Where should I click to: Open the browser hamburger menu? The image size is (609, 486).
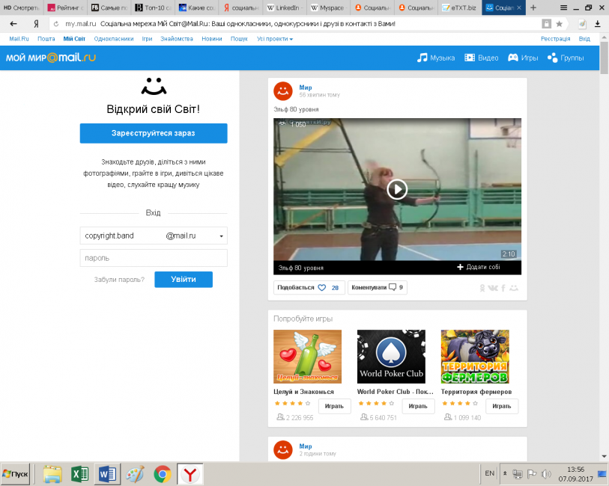coord(563,7)
